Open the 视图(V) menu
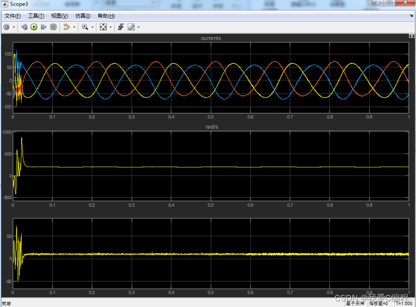416x307 pixels. point(60,16)
